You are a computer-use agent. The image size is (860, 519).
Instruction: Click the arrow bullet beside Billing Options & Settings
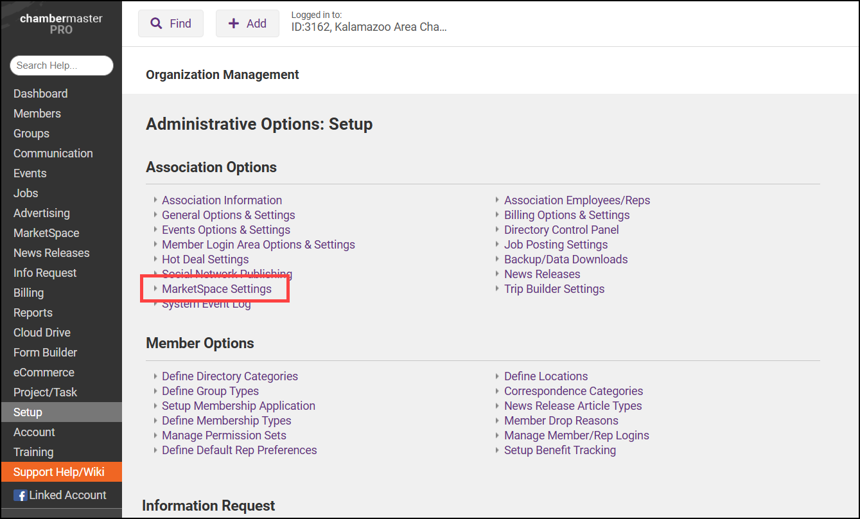498,215
